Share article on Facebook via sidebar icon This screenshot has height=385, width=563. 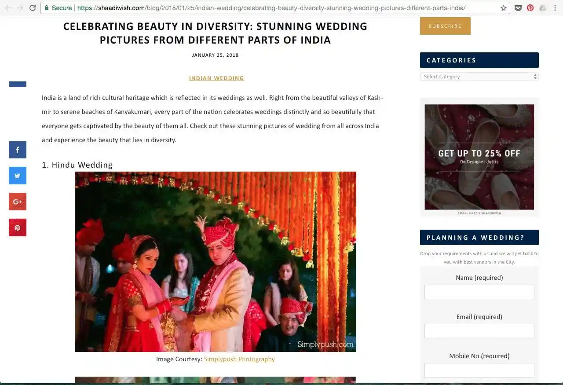[x=18, y=150]
